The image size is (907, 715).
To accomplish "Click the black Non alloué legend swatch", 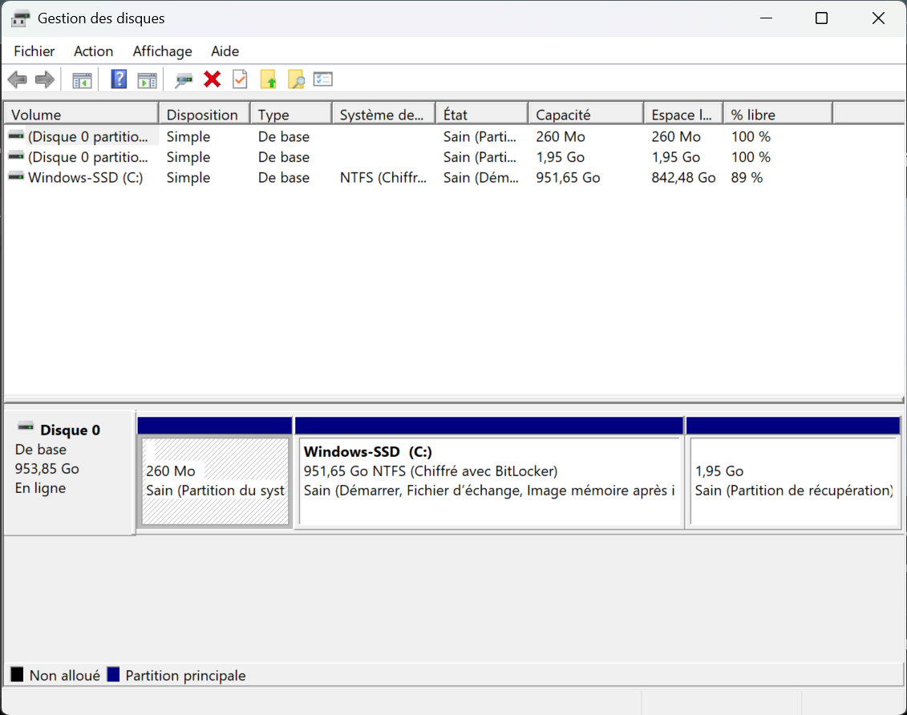I will pos(18,675).
